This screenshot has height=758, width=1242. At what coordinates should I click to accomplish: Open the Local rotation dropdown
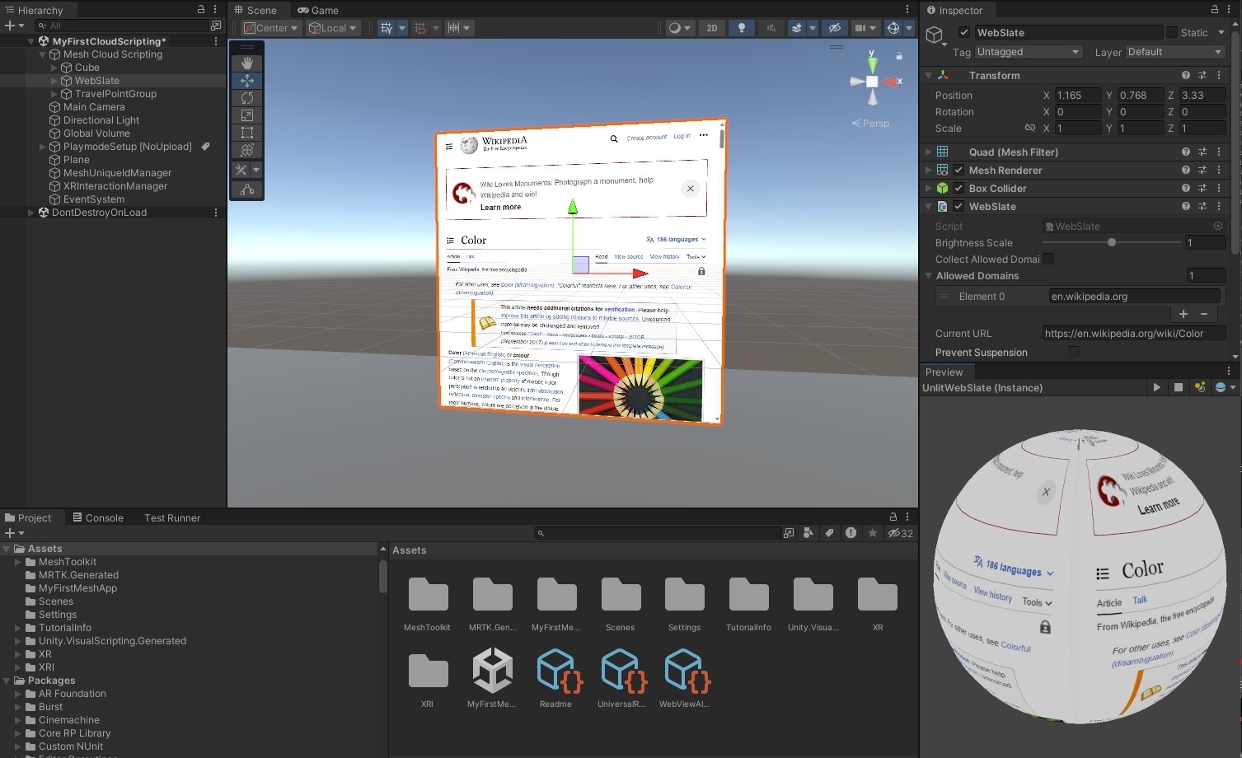point(333,28)
